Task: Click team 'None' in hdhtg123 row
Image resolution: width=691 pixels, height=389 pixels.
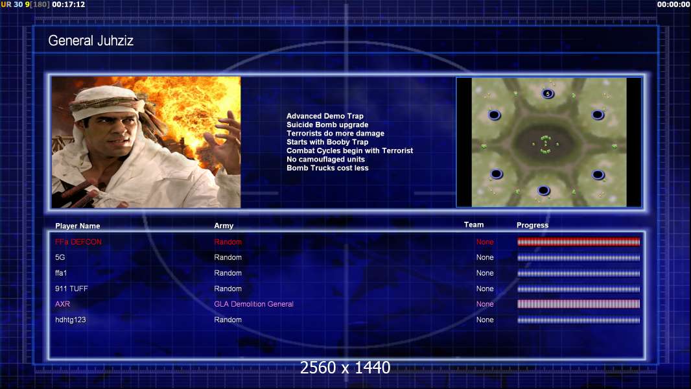Action: [485, 320]
